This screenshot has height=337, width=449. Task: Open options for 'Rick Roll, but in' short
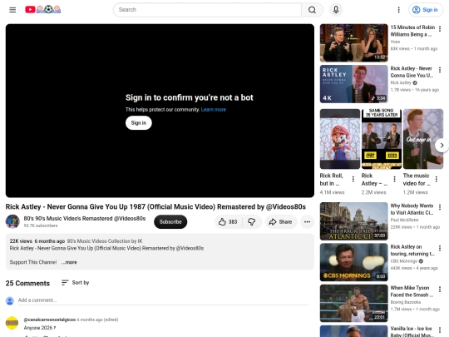(x=353, y=179)
